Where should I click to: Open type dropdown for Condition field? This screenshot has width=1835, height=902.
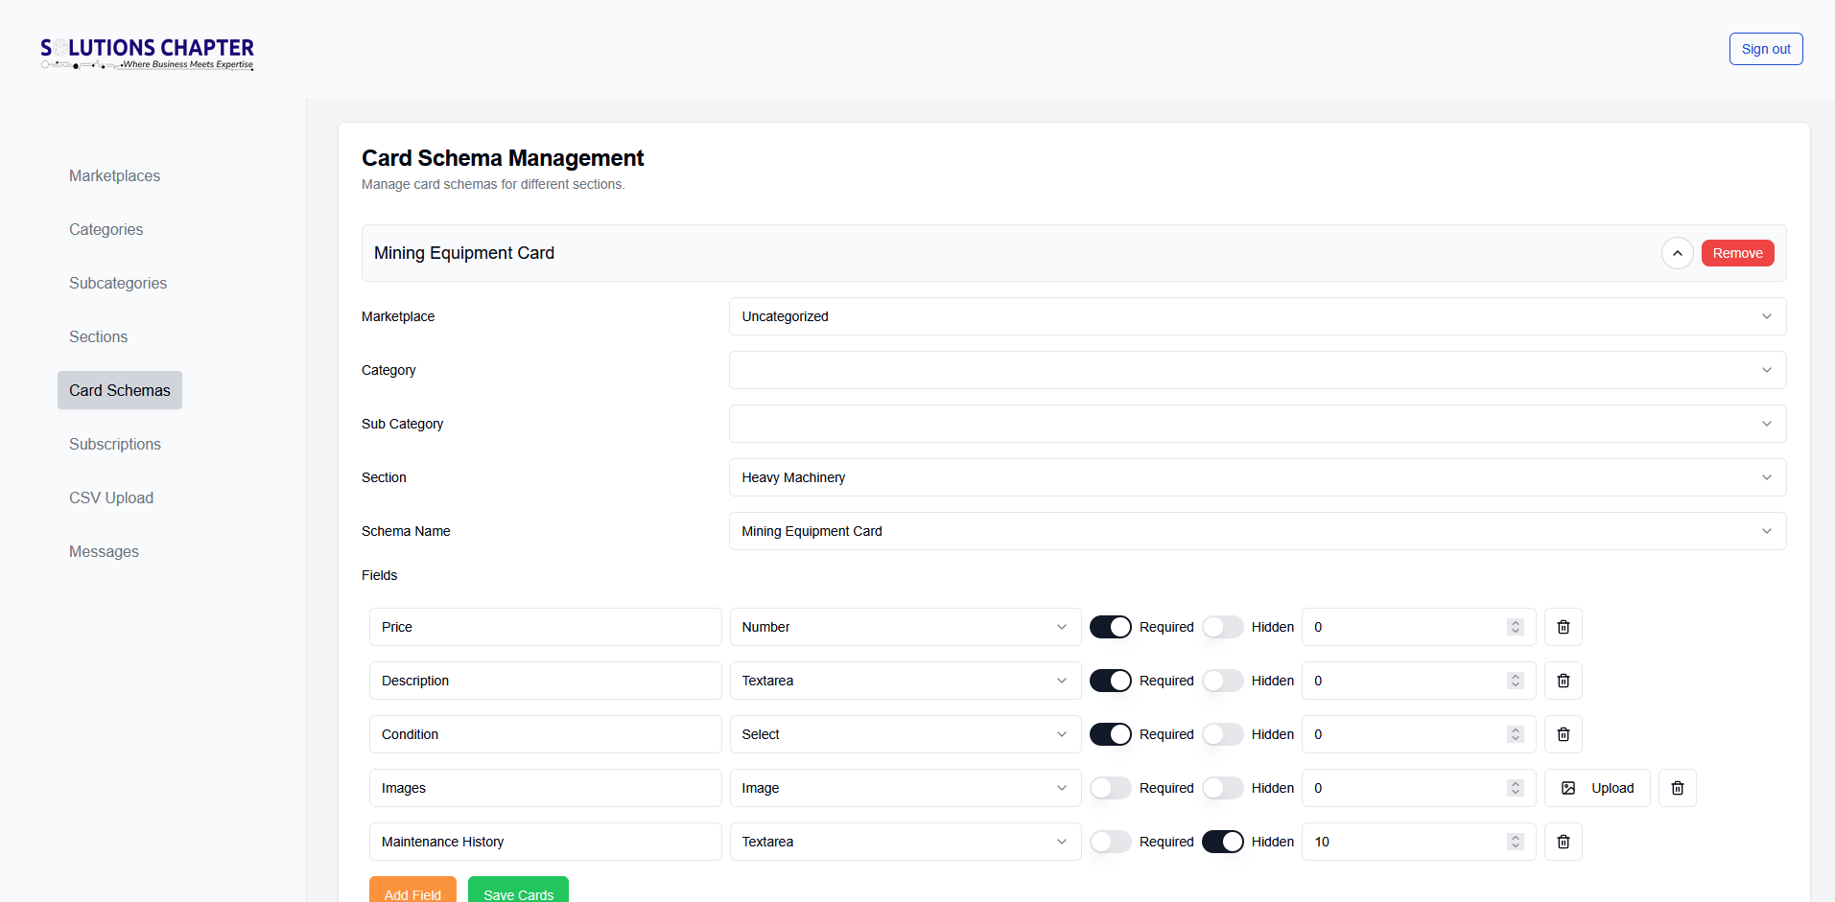point(905,734)
